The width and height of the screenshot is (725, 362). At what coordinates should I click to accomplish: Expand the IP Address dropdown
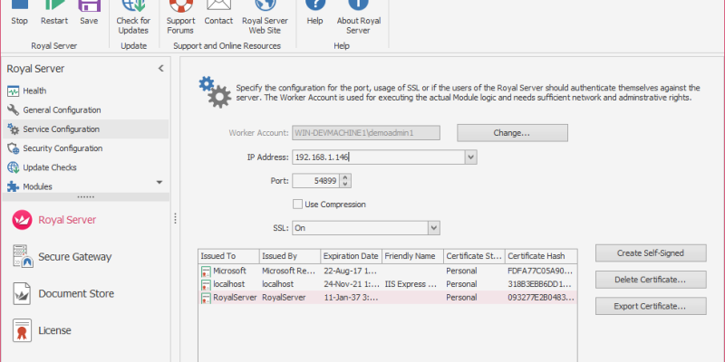[x=470, y=157]
